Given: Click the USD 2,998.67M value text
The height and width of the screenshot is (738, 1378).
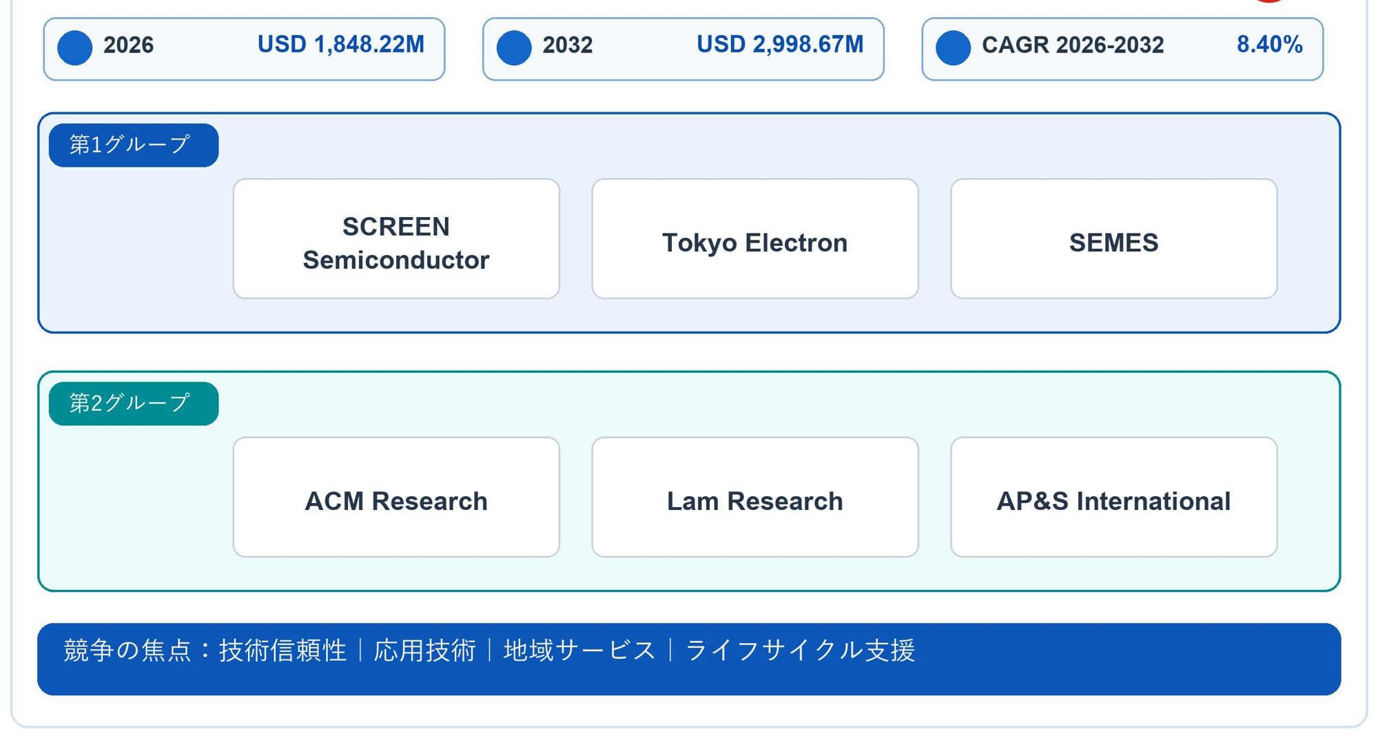Looking at the screenshot, I should click(780, 45).
